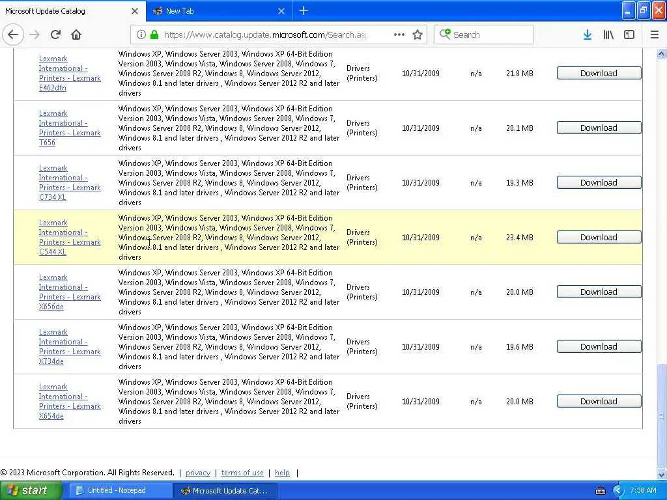667x500 pixels.
Task: Open the Lexmark X734de driver link
Action: pos(70,346)
